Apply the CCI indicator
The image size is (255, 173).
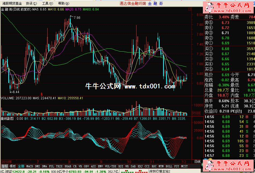147,166
